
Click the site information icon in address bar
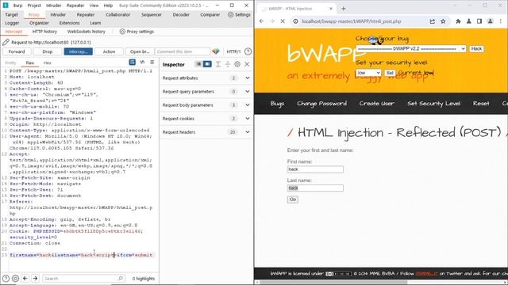coord(295,21)
